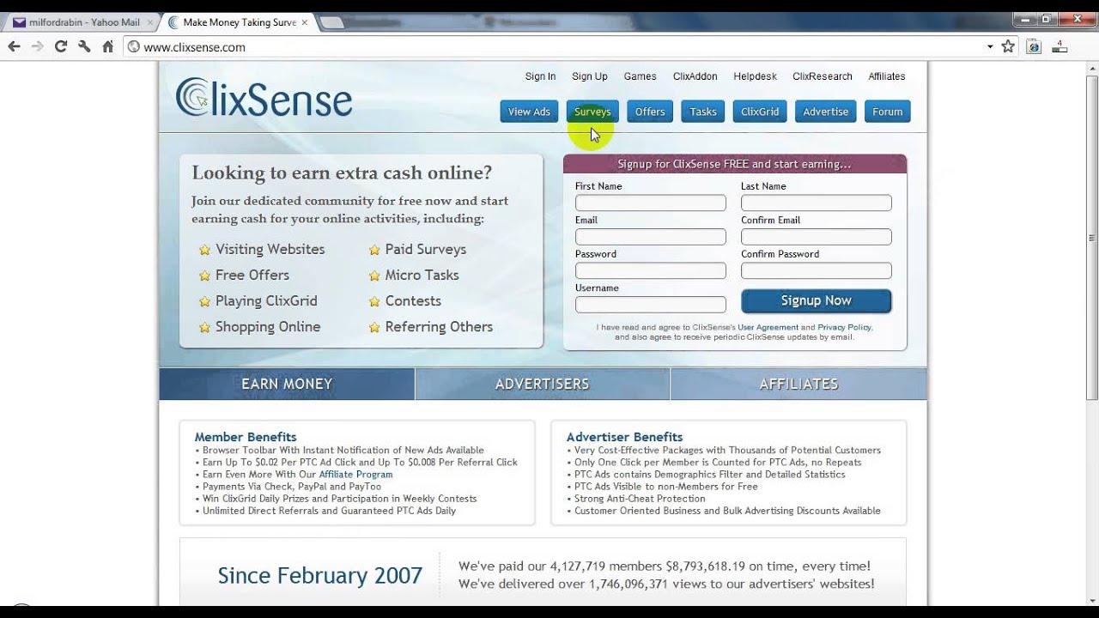Image resolution: width=1099 pixels, height=618 pixels.
Task: Click the star beside Playing ClixGrid
Action: pos(204,302)
